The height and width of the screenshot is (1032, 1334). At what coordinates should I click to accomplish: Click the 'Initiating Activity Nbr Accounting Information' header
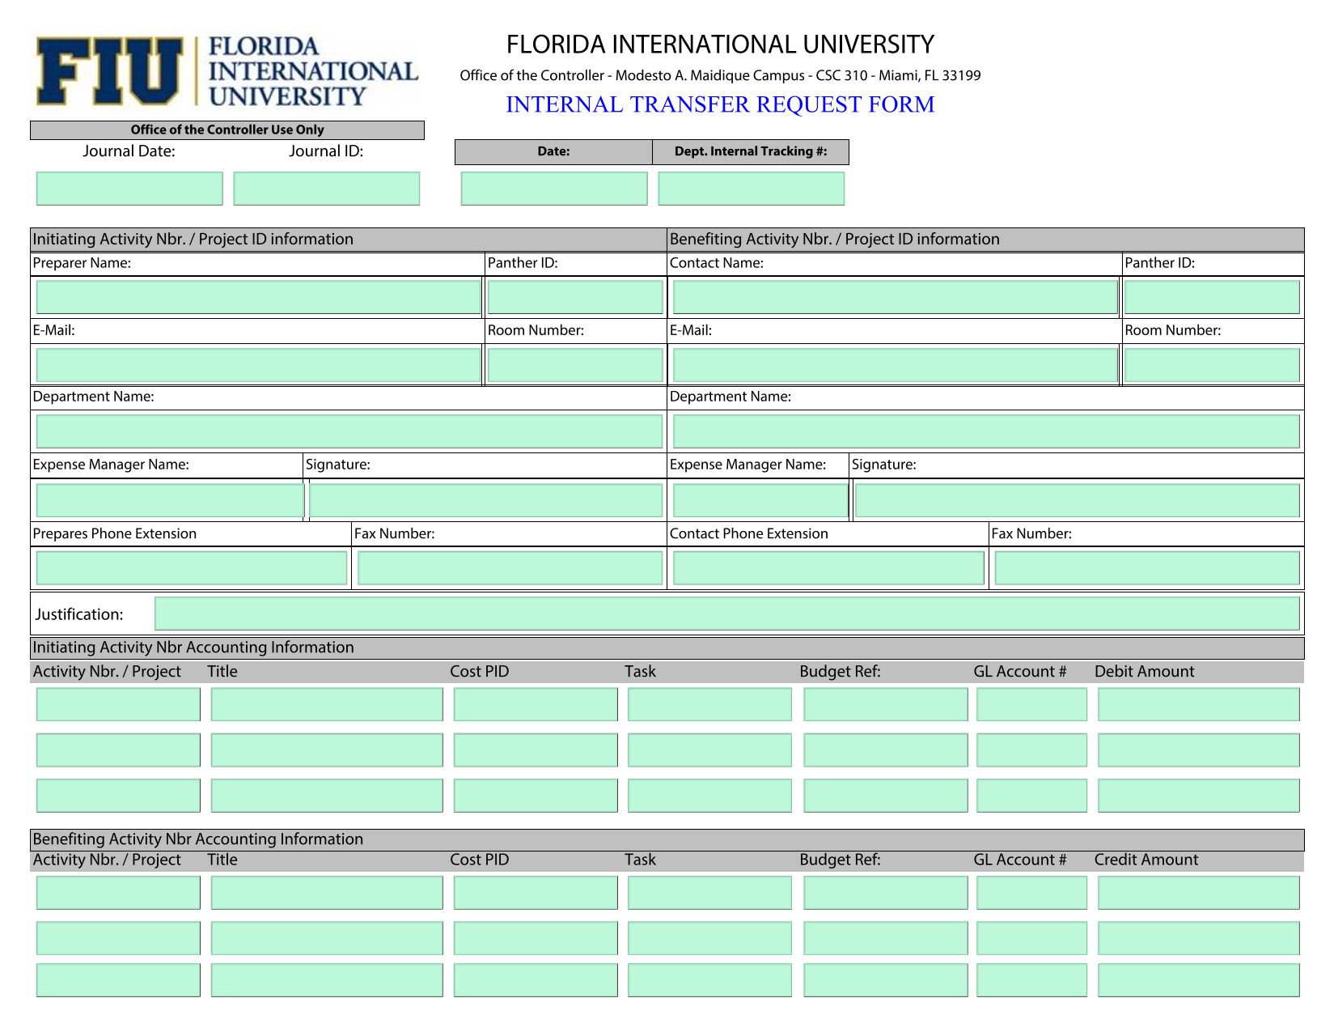(x=667, y=648)
